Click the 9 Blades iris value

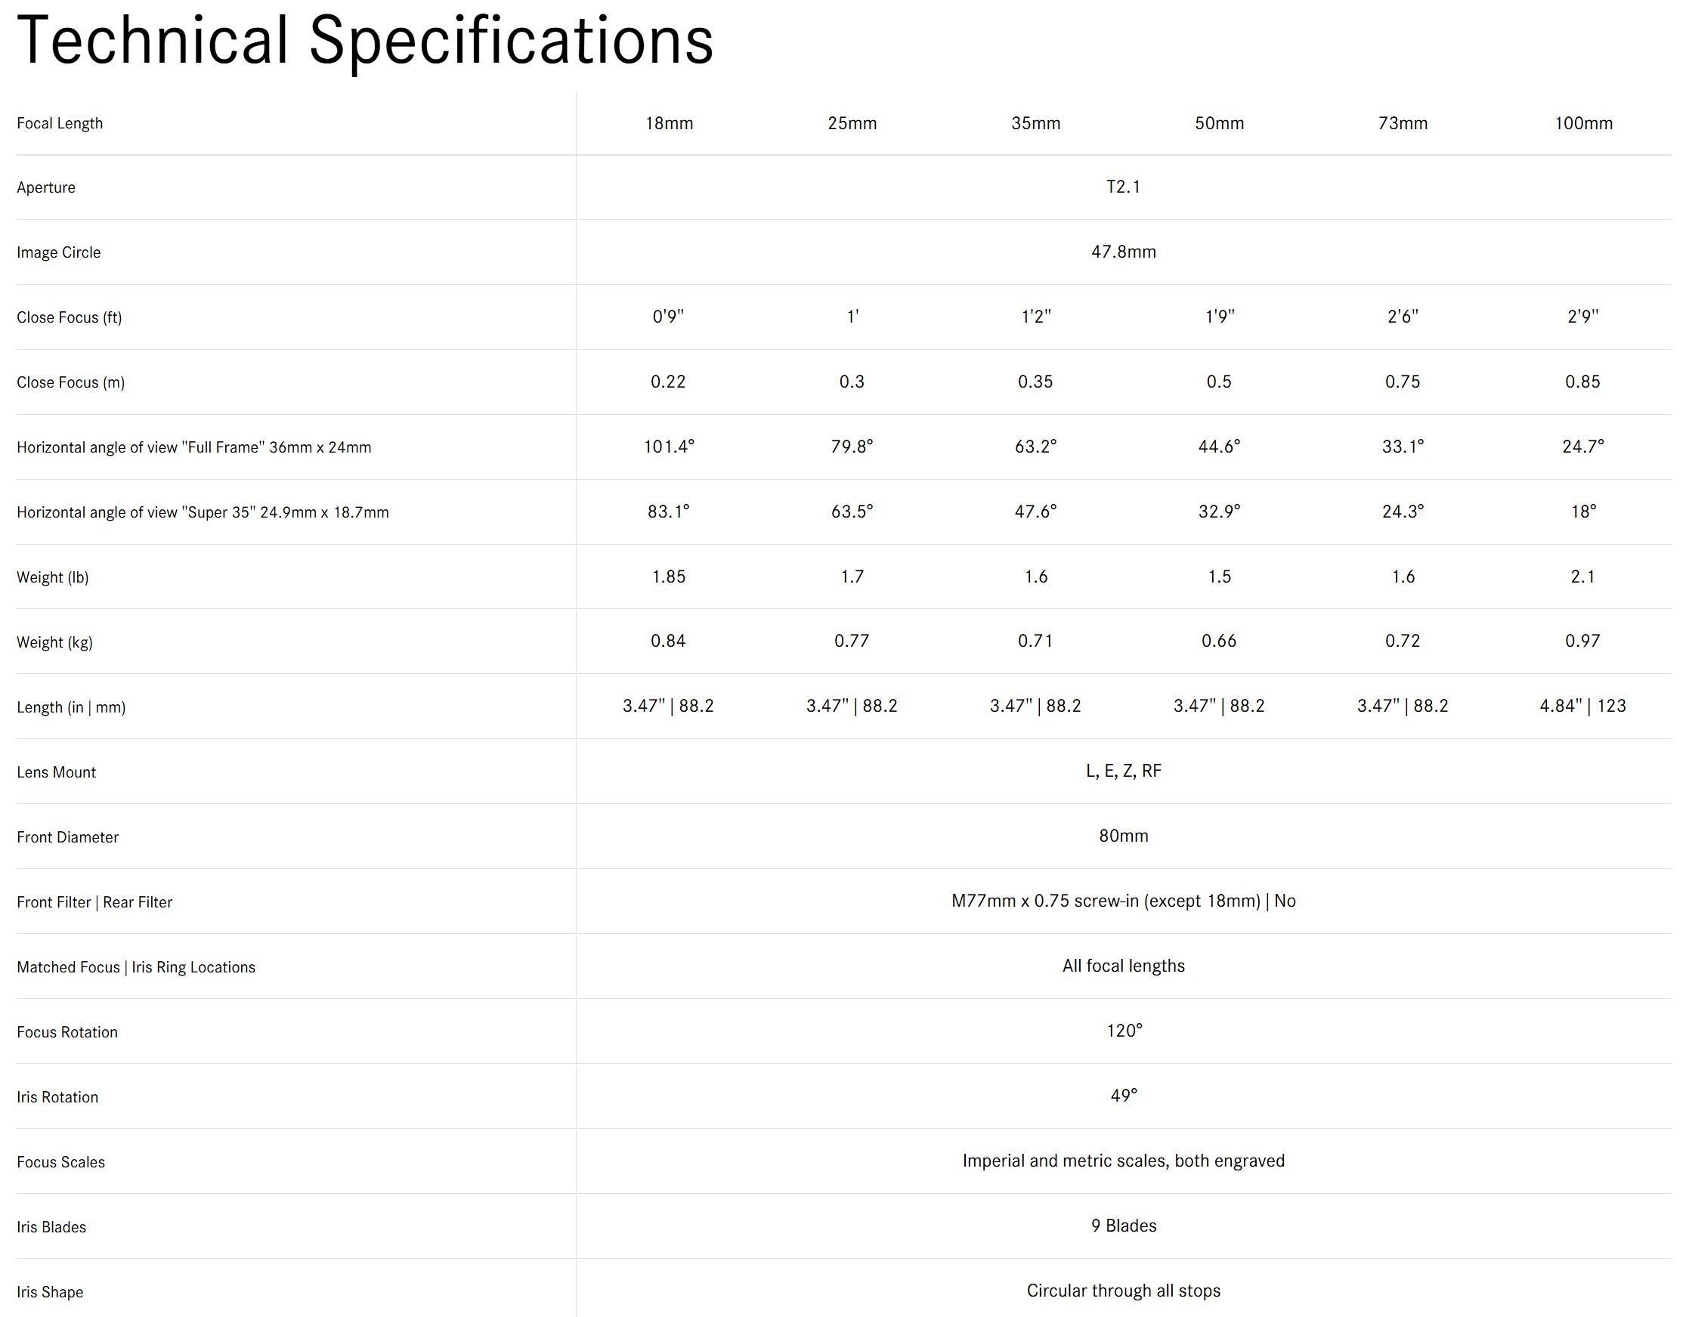click(x=1123, y=1225)
